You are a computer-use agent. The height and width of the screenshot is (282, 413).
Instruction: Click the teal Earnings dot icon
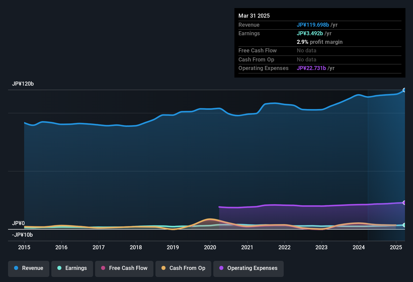click(59, 268)
